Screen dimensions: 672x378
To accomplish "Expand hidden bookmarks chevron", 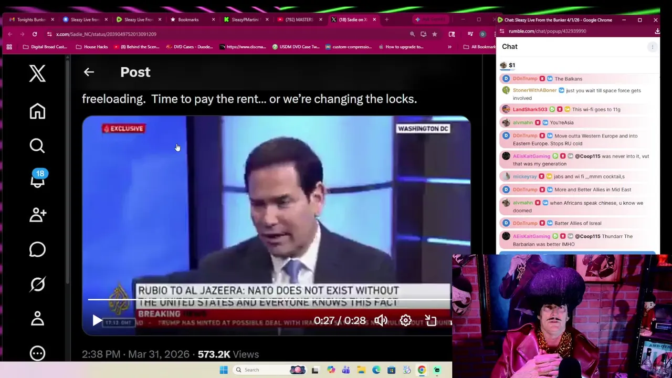I will [x=449, y=47].
